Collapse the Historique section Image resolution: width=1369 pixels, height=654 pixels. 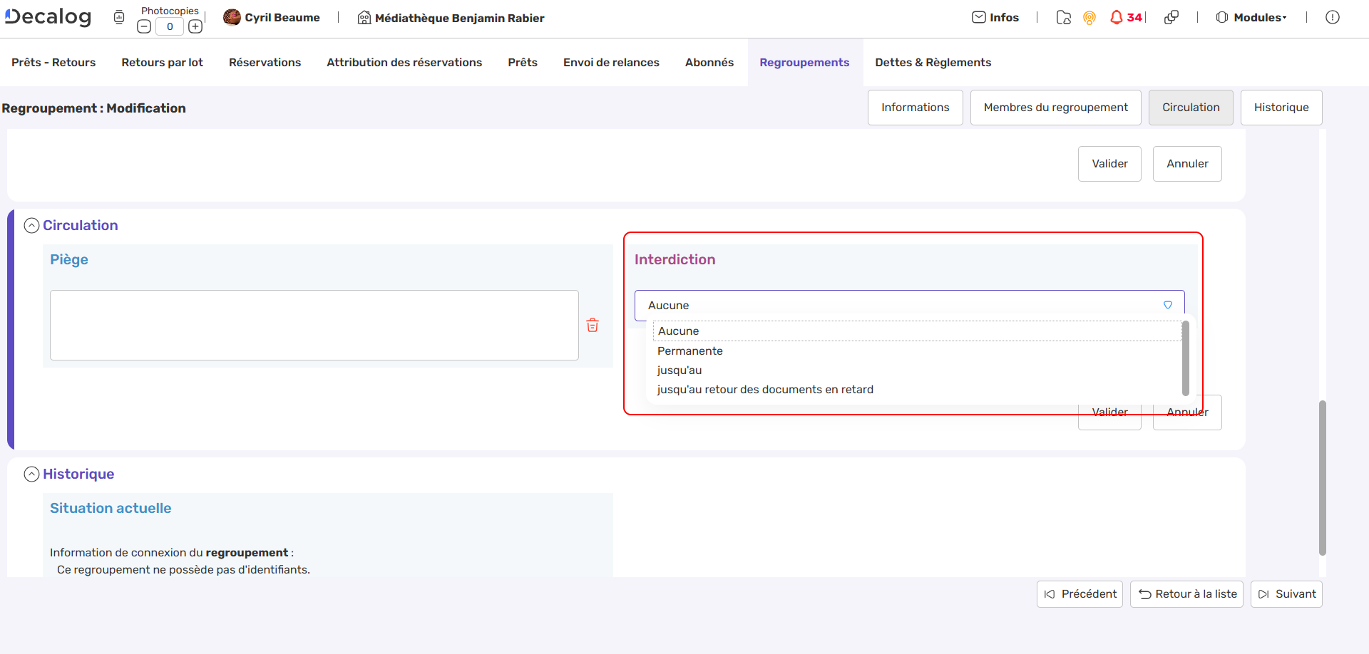(31, 474)
